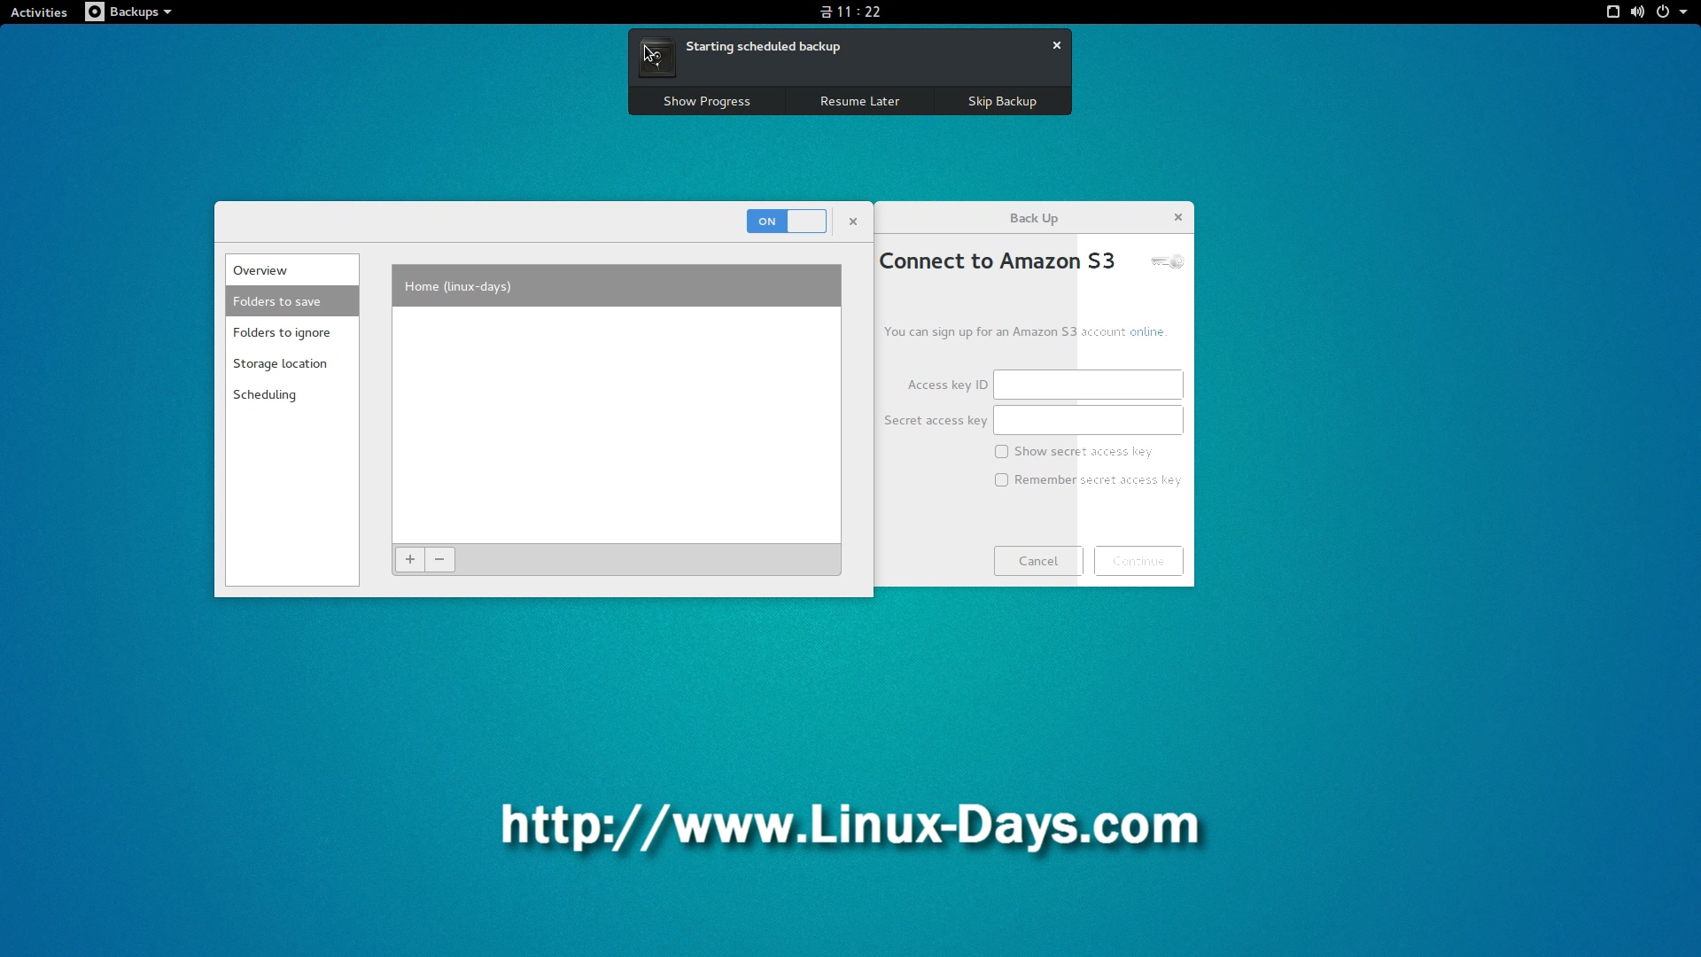Click Show Progress in notification
Screen dimensions: 1701x957
pyautogui.click(x=707, y=101)
